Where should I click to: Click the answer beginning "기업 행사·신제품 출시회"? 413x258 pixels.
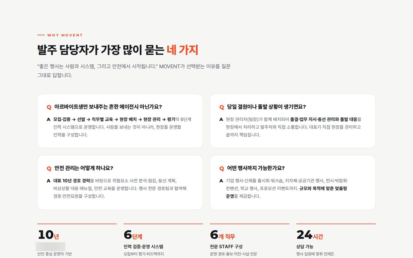click(x=287, y=188)
